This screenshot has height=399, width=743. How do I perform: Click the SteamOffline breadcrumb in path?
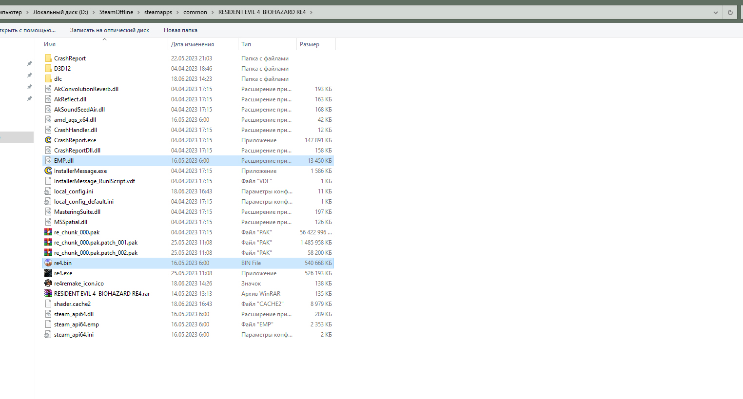[x=116, y=12]
